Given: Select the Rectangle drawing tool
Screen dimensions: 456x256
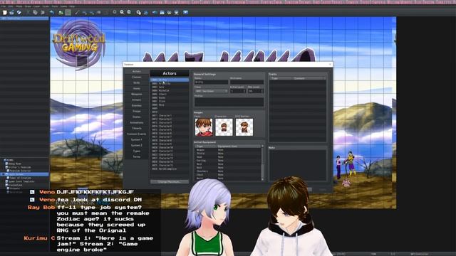Looking at the screenshot, I should click(84, 13).
